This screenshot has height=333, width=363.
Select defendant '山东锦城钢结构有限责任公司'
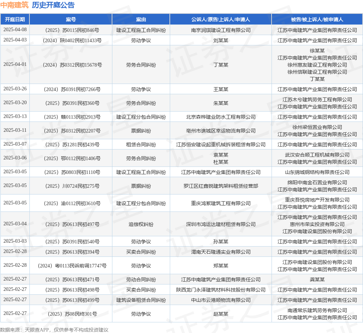[317, 173]
